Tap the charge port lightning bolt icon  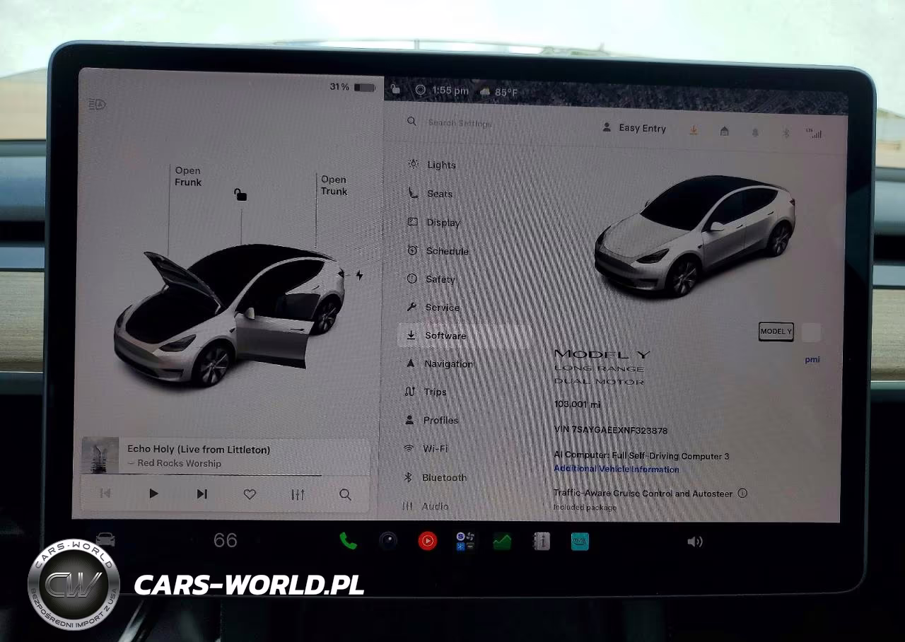point(359,275)
